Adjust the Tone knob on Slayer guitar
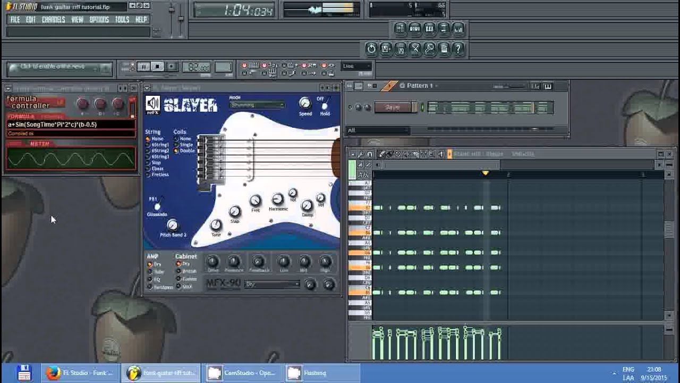This screenshot has width=680, height=383. pos(216,225)
